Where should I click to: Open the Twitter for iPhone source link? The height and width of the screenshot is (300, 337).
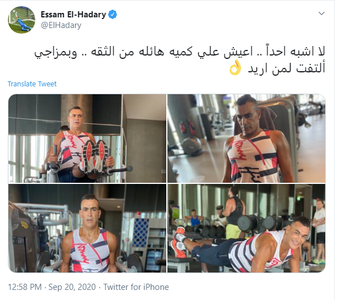click(x=136, y=287)
